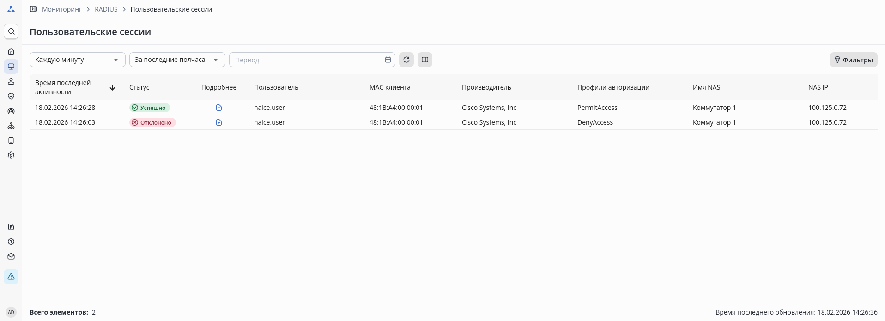Click the search icon in the sidebar
The image size is (885, 321).
[x=11, y=31]
